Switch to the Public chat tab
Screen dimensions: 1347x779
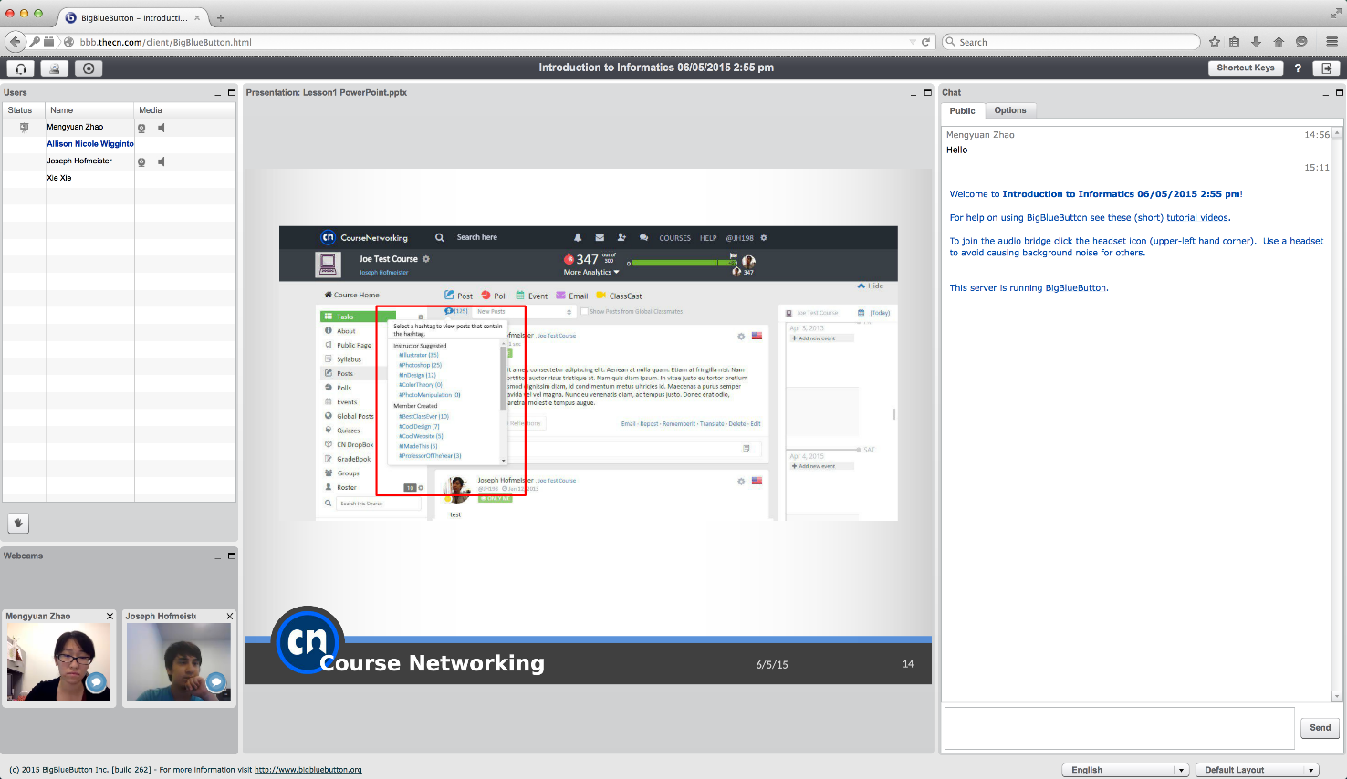[x=962, y=111]
